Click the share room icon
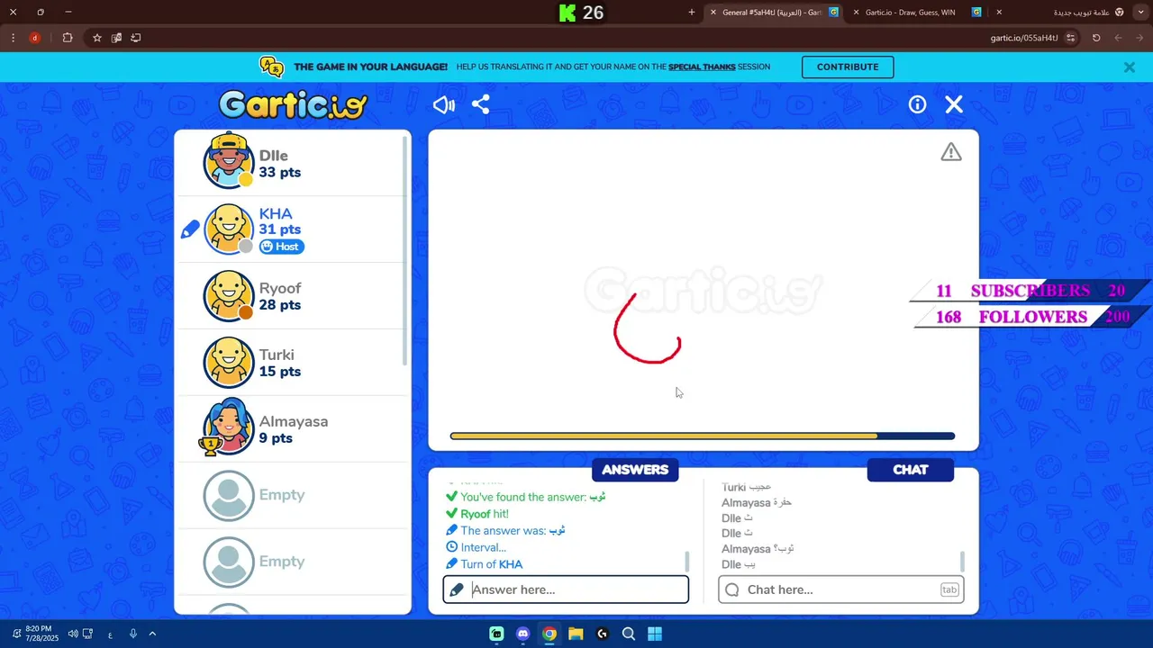 coord(481,104)
